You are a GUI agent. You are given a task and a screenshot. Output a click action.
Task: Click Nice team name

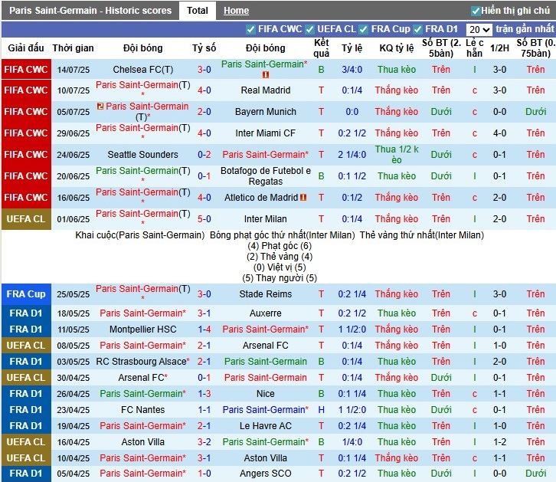click(266, 394)
